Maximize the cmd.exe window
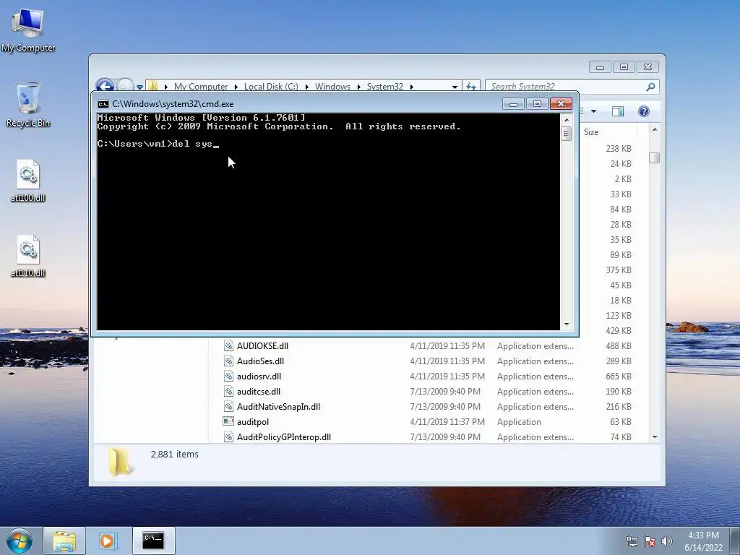This screenshot has width=740, height=555. pos(537,104)
